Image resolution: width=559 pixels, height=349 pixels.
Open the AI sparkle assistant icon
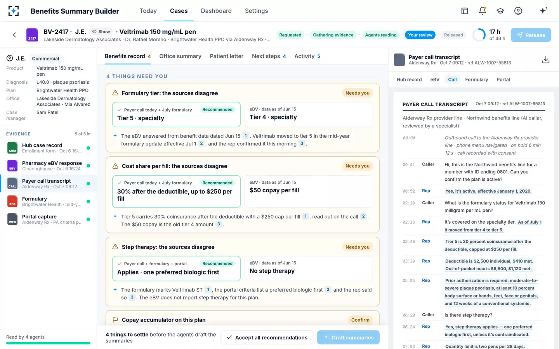543,10
